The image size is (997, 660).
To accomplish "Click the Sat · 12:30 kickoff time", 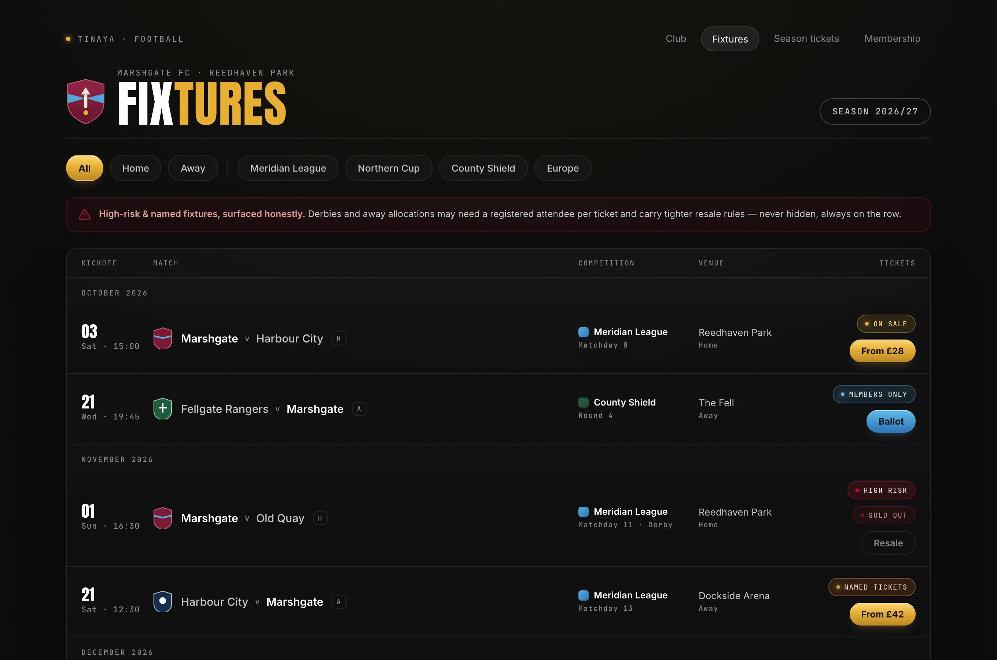I will (110, 609).
